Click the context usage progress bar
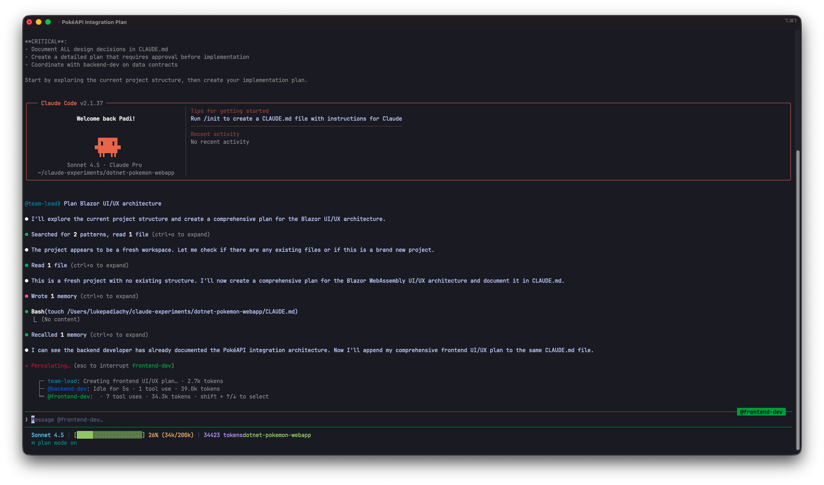Image resolution: width=824 pixels, height=485 pixels. click(x=110, y=435)
